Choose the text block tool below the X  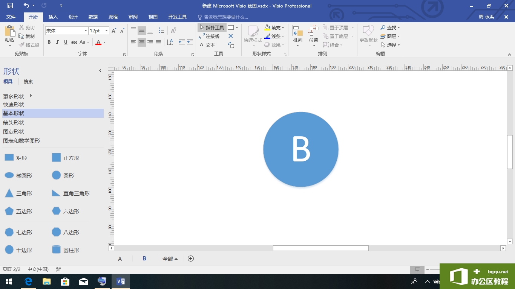[x=231, y=45]
